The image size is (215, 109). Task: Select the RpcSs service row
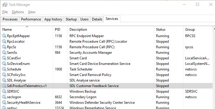[x=106, y=47]
